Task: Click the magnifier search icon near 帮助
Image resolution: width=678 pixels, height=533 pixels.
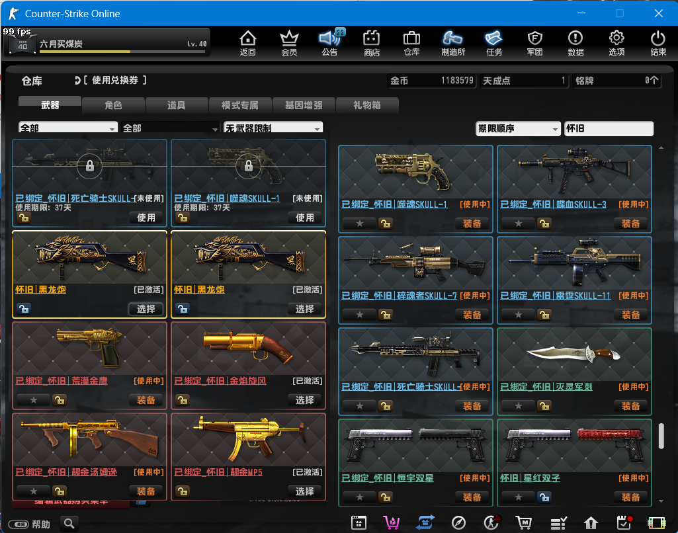Action: point(69,524)
